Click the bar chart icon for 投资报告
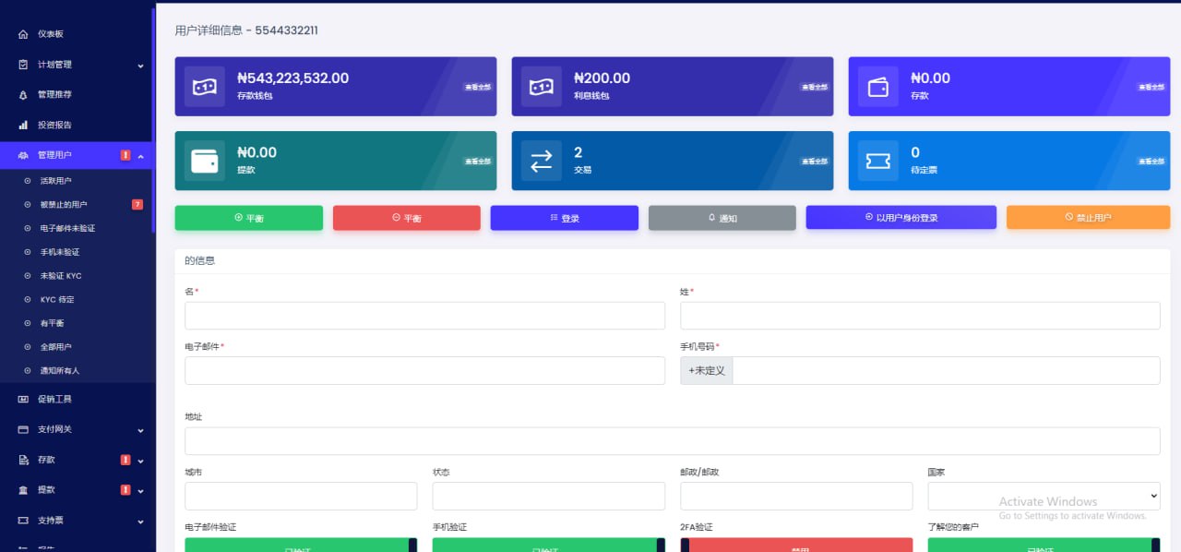Screen dimensions: 1181x552 pos(23,125)
